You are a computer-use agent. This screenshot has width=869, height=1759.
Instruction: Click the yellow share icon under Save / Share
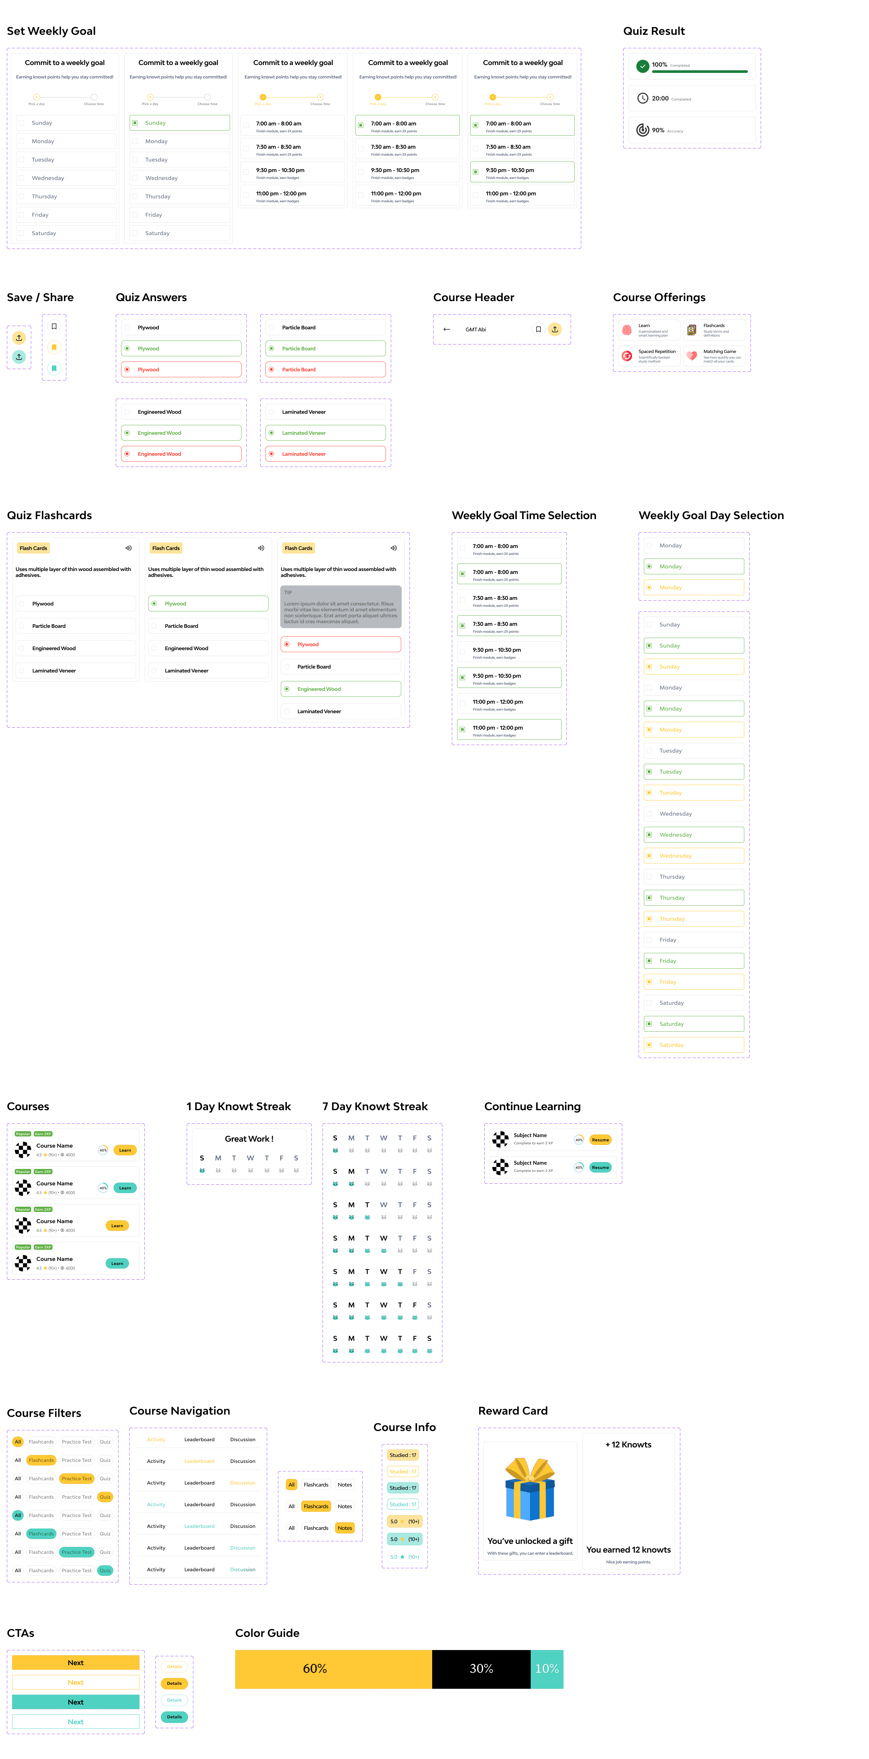click(19, 338)
